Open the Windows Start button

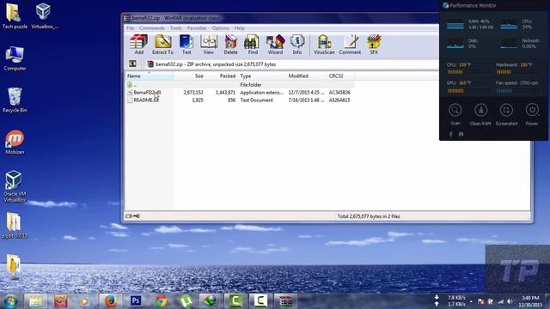10,301
